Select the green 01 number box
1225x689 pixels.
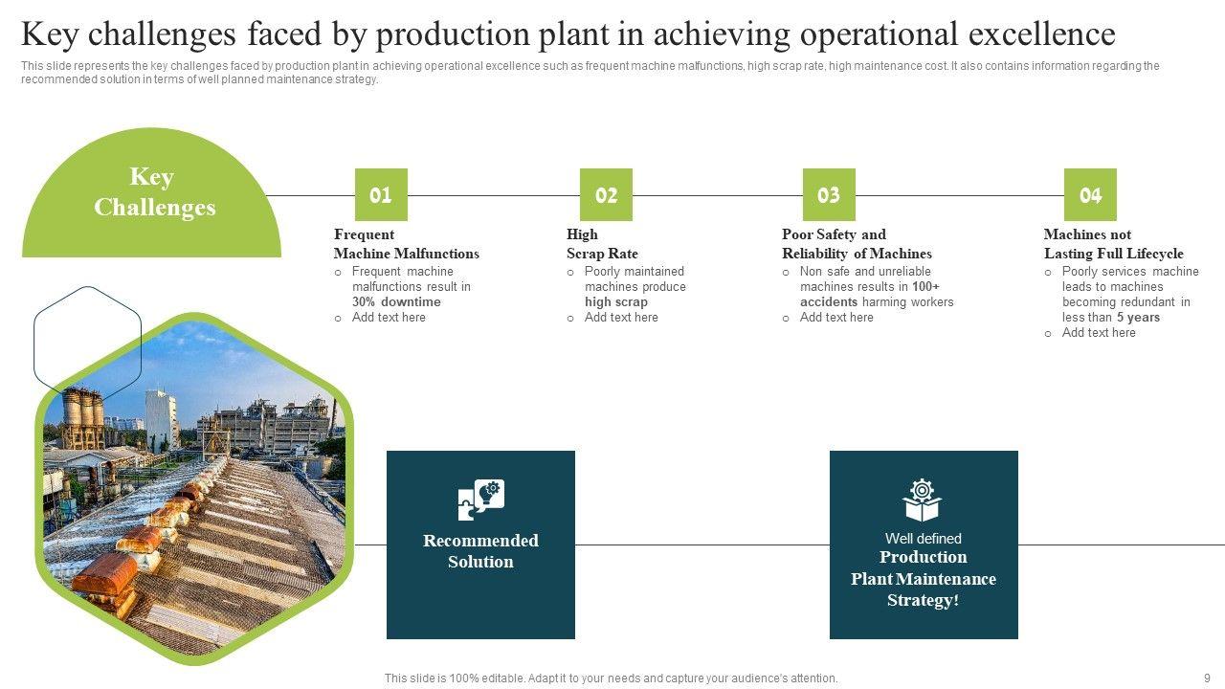tap(381, 195)
